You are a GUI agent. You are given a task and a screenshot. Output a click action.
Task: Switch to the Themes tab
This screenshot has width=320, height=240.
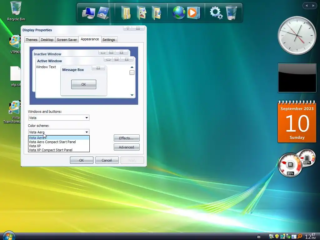32,40
